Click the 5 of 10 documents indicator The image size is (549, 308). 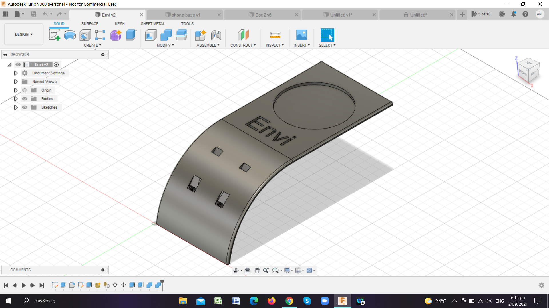(481, 14)
